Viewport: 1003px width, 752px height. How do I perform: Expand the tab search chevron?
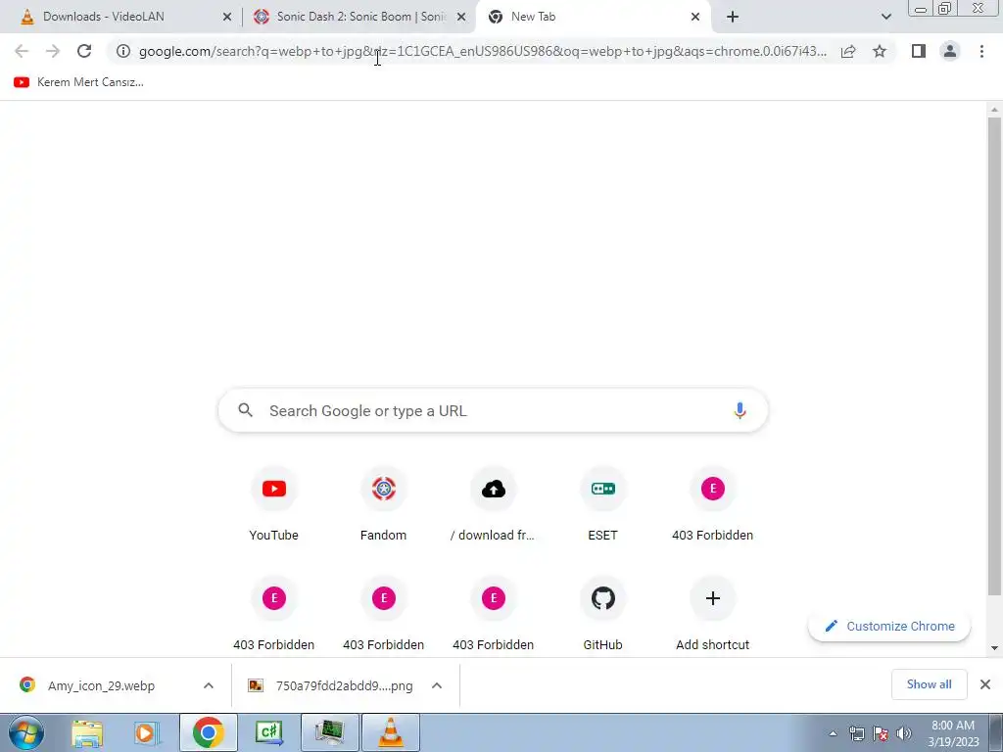[x=885, y=17]
